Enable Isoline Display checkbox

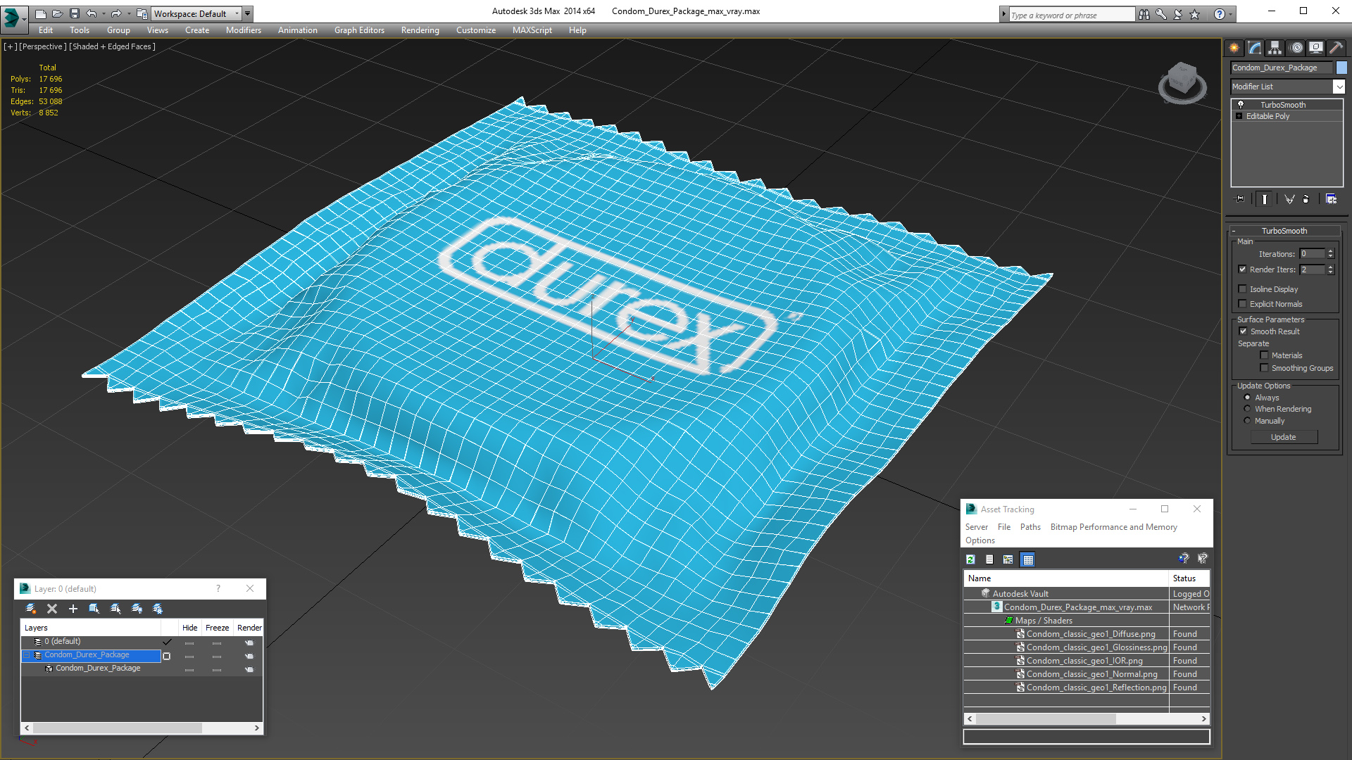(1243, 289)
